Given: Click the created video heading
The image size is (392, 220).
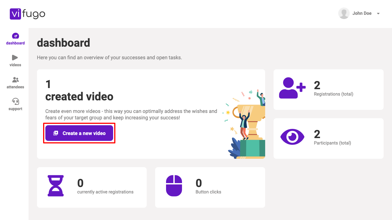Looking at the screenshot, I should pos(79,96).
